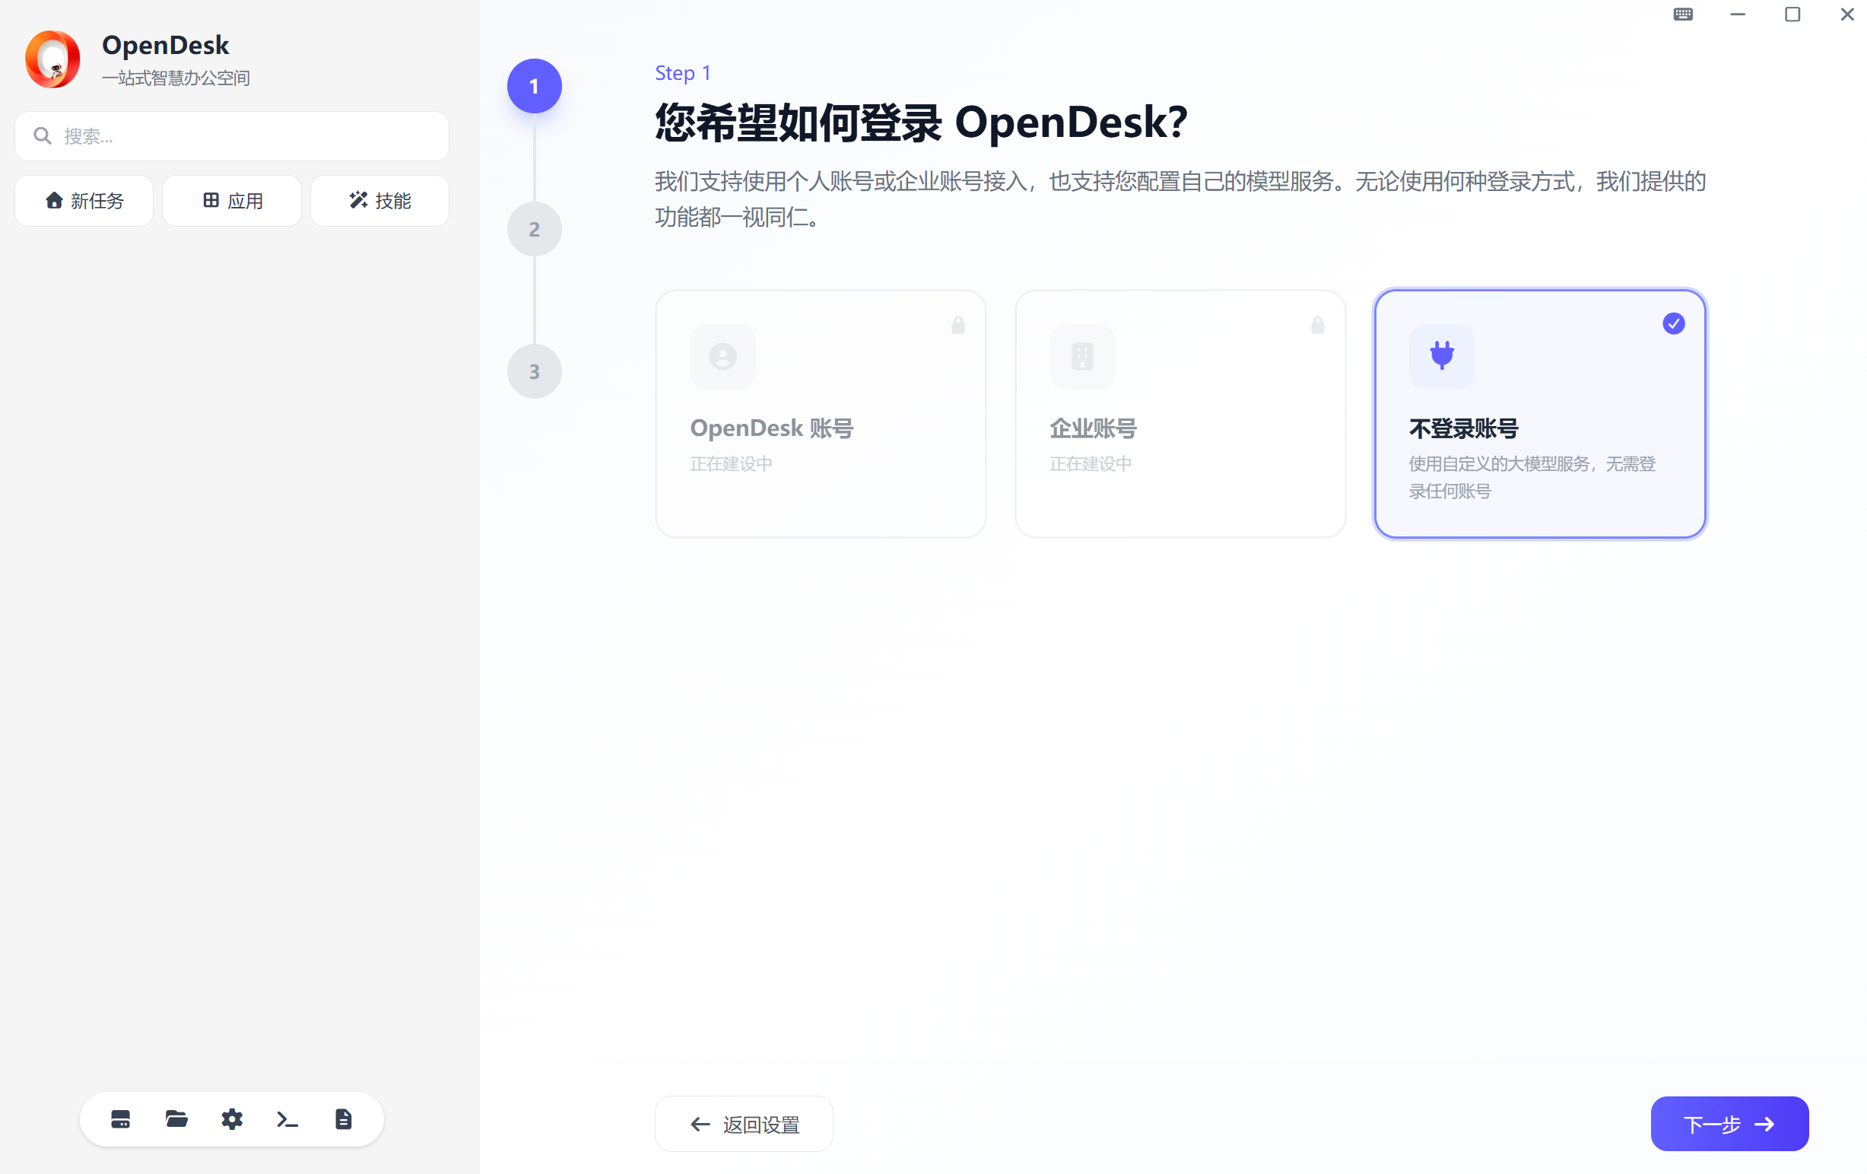Toggle the checkmark on 不登录账号 card
The width and height of the screenshot is (1867, 1174).
pos(1674,323)
